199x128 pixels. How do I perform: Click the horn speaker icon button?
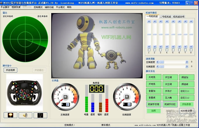25,115
